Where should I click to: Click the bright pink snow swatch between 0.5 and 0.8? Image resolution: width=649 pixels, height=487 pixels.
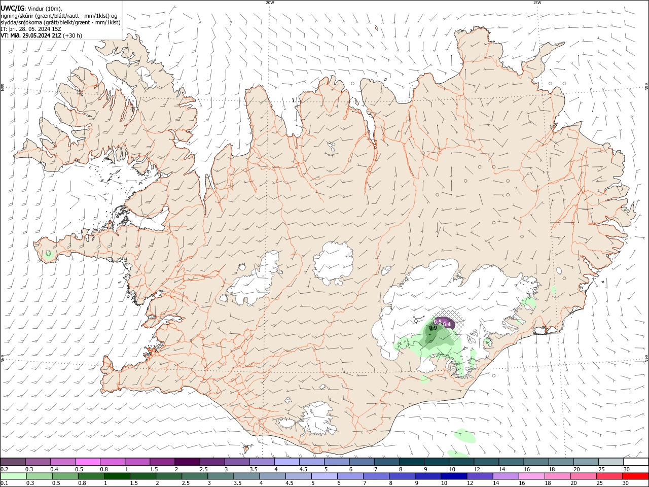[87, 462]
